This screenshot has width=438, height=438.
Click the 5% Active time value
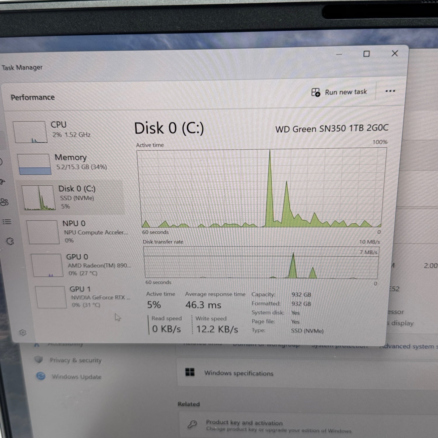tap(154, 305)
